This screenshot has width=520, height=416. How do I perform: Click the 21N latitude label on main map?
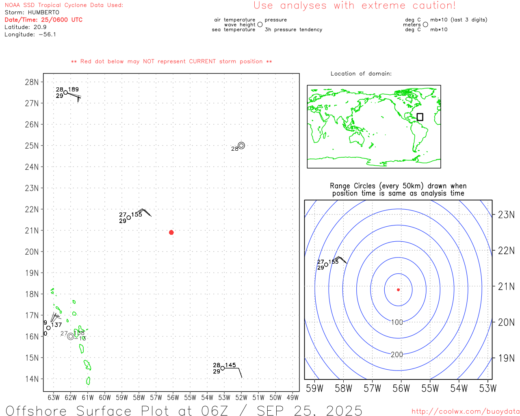click(x=32, y=230)
